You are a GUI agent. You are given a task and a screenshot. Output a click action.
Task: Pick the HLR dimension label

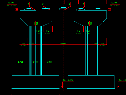pos(102,43)
